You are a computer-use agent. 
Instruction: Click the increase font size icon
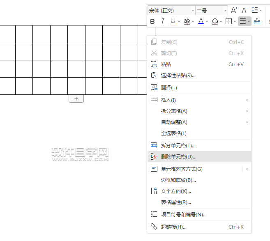[x=234, y=10]
